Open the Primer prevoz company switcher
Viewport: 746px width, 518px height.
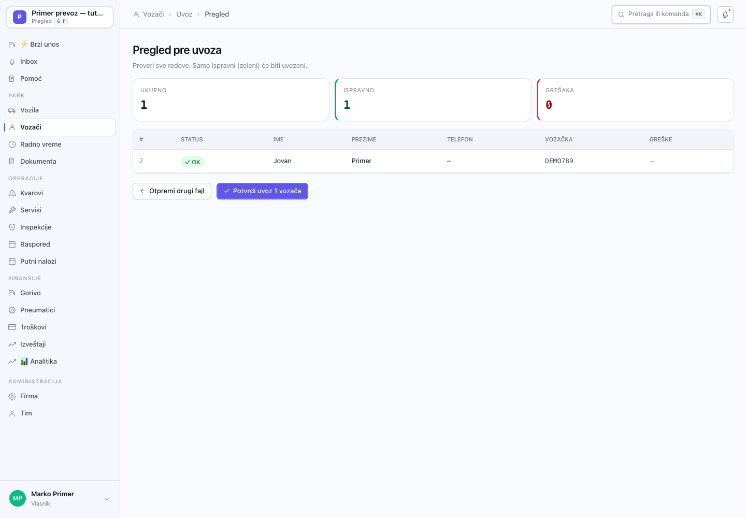click(x=60, y=17)
